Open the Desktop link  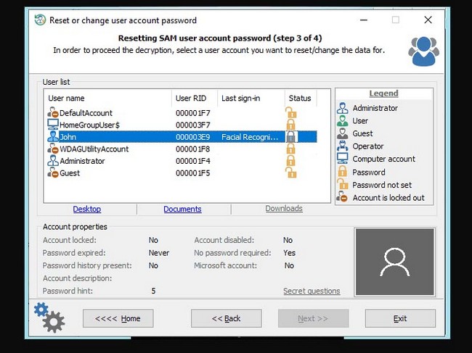[87, 209]
